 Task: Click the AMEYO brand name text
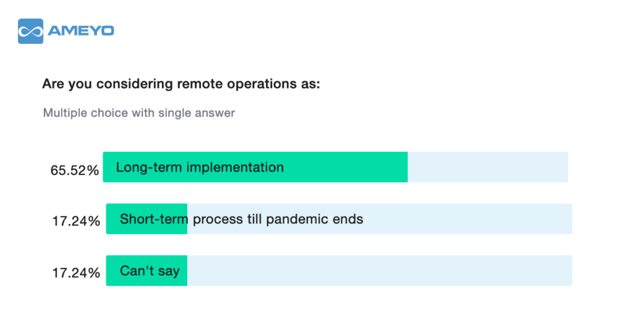[81, 31]
